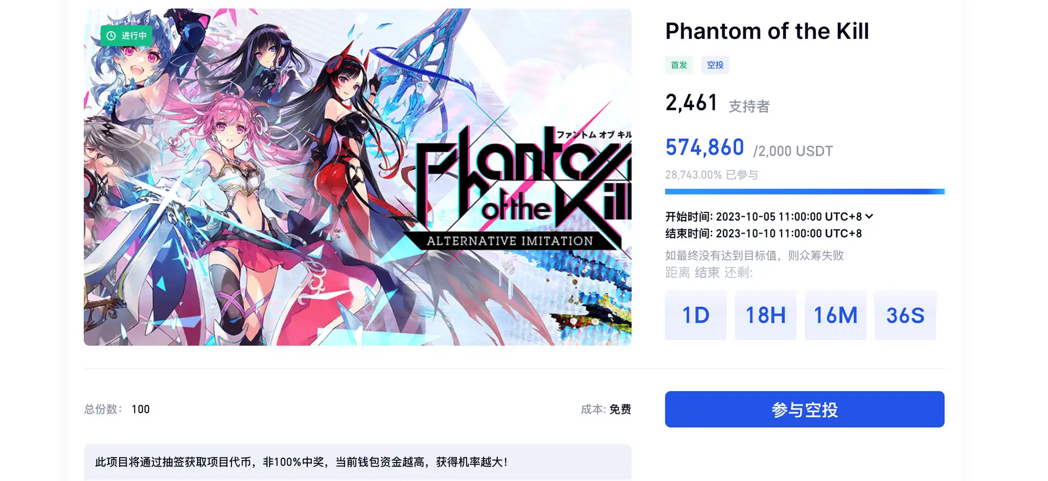Click the 36S countdown tile
The height and width of the screenshot is (481, 1048).
905,315
